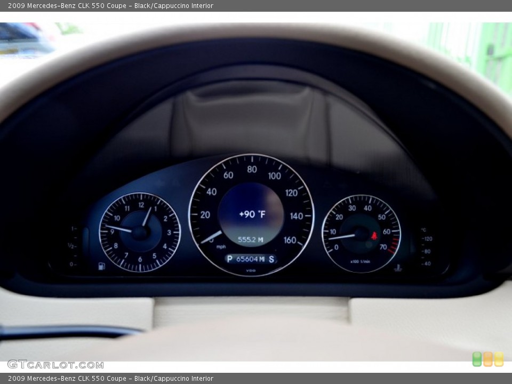The image size is (512, 384).
Task: Select the 65604 M odometer reading
Action: pyautogui.click(x=251, y=259)
